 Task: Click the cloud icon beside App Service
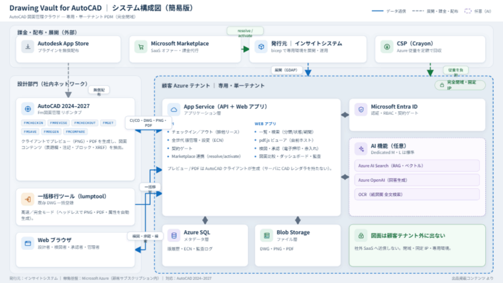point(173,110)
